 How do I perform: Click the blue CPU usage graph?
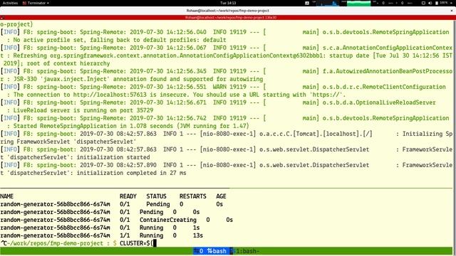click(328, 3)
